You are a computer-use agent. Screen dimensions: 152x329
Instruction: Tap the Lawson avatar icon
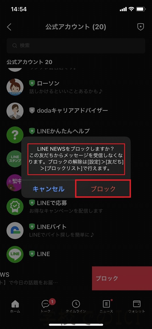(x=15, y=87)
